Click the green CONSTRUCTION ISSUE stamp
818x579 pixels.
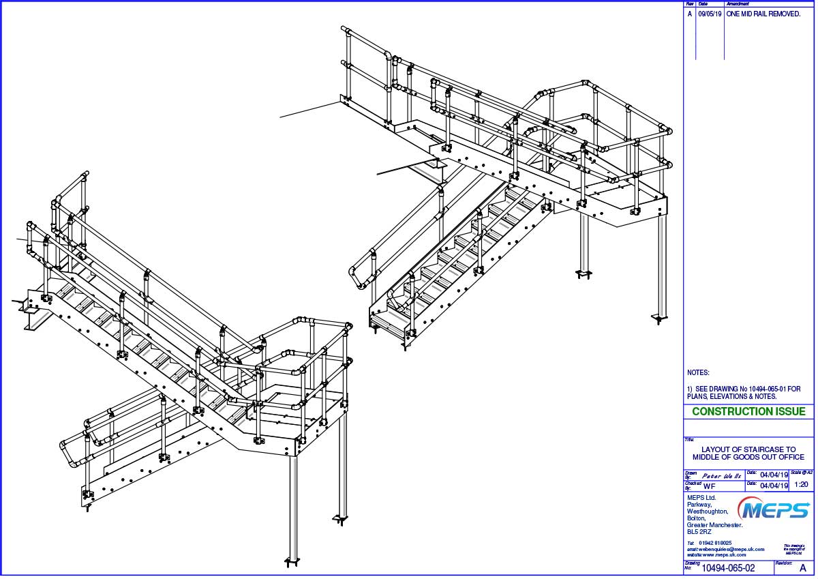pos(748,412)
